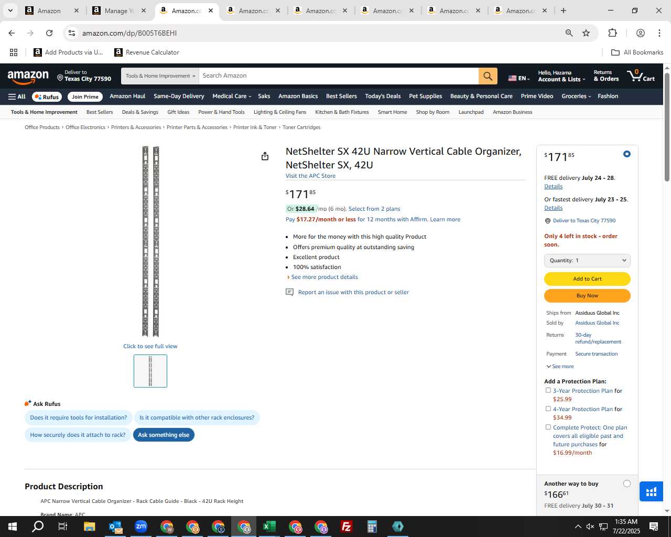Select the product image thumbnail

pos(150,371)
